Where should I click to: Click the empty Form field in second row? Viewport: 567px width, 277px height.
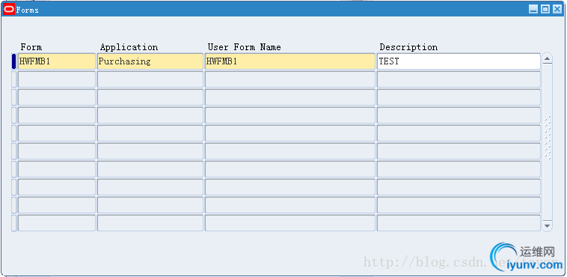click(57, 79)
